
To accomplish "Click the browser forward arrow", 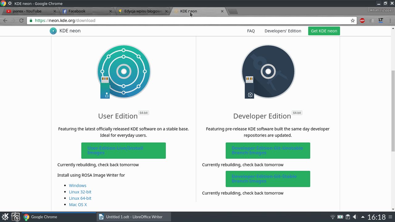I will 13,20.
